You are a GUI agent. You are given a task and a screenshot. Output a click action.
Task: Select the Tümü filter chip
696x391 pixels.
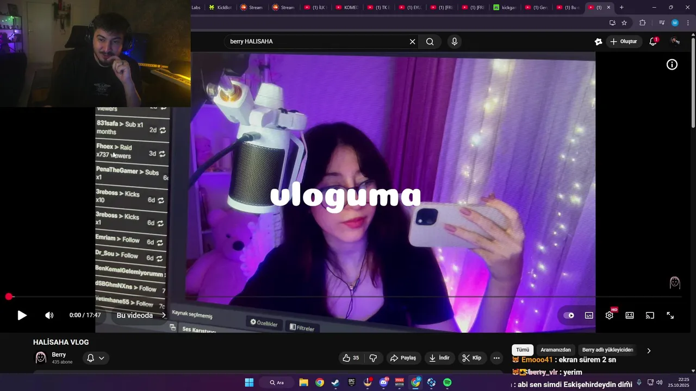[523, 350]
